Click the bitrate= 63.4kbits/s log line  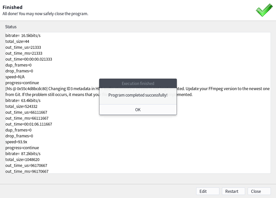23,100
